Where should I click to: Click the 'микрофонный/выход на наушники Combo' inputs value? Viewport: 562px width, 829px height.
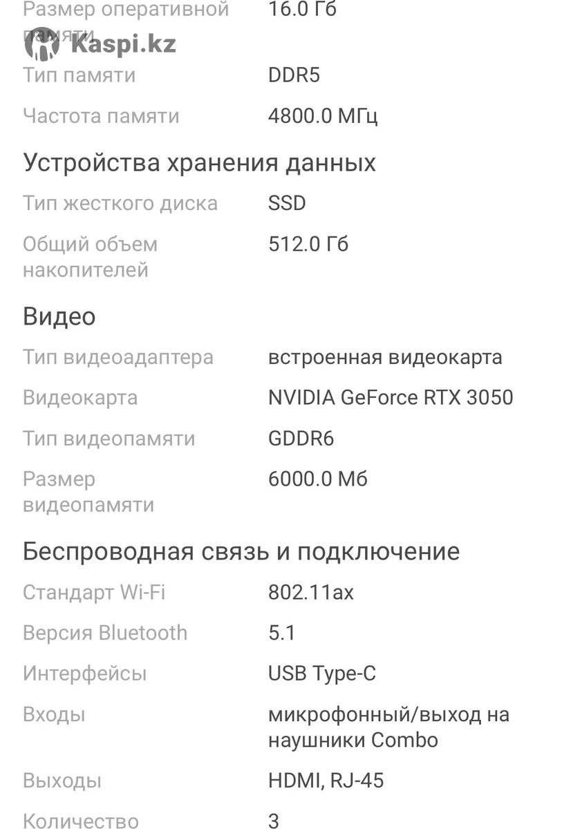(388, 727)
